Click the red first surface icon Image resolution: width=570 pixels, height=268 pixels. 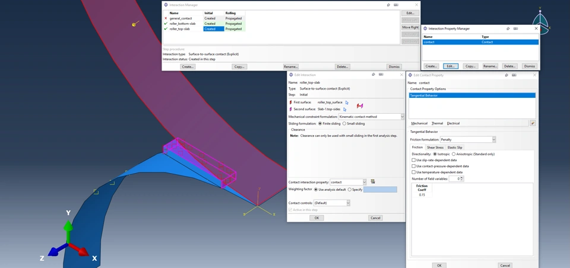coord(290,103)
